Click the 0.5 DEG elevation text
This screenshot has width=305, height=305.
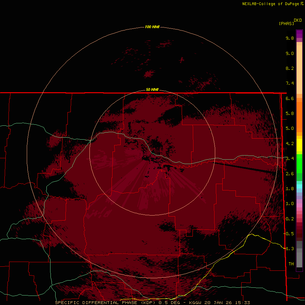click(169, 303)
